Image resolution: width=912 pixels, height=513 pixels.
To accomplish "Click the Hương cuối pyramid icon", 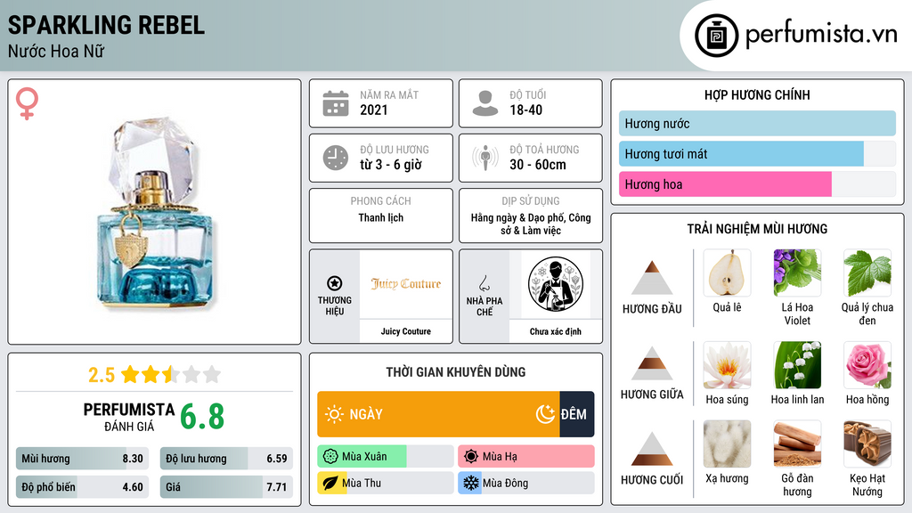I will [x=652, y=449].
